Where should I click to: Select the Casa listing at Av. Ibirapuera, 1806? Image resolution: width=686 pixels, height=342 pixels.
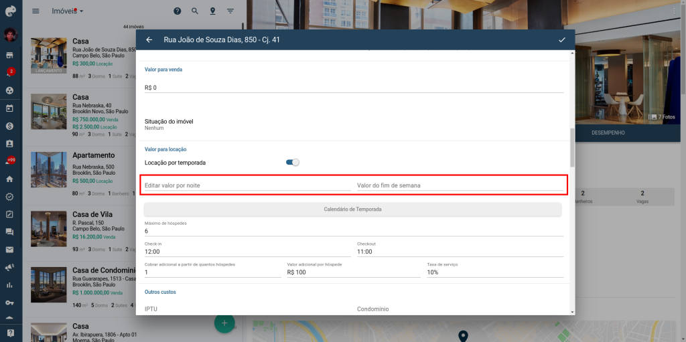pyautogui.click(x=80, y=326)
